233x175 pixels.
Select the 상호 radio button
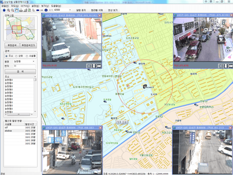click(x=16, y=56)
